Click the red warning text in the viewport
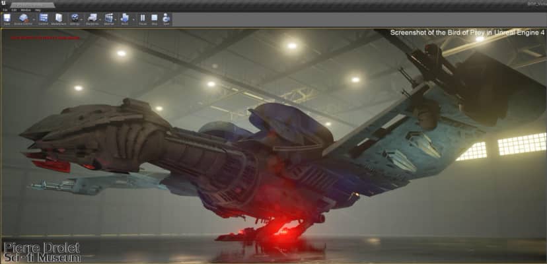547x264 pixels. (x=45, y=38)
